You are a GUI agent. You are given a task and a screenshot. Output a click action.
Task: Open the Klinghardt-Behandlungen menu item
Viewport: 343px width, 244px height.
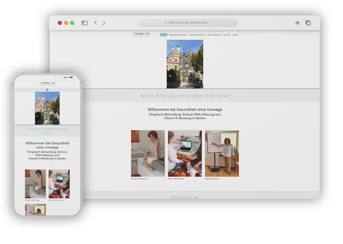[178, 35]
